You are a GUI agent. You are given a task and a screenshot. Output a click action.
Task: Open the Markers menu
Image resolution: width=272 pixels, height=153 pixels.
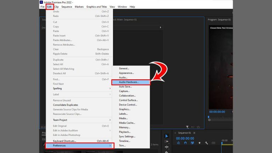click(79, 7)
